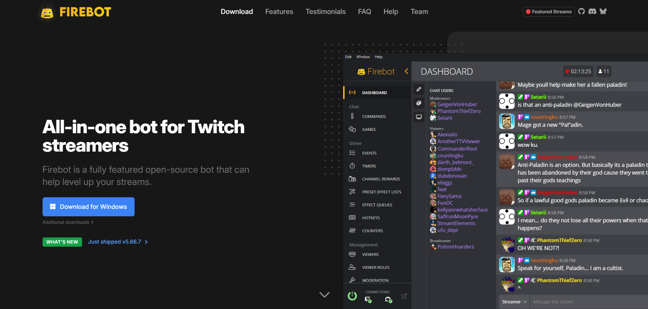
Task: Click the Timers clock icon
Action: tap(352, 166)
